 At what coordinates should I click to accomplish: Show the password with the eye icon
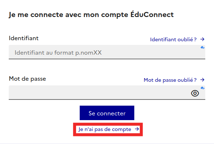[x=195, y=93]
